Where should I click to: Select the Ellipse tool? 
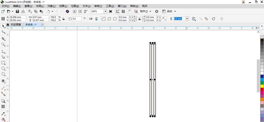(3, 68)
